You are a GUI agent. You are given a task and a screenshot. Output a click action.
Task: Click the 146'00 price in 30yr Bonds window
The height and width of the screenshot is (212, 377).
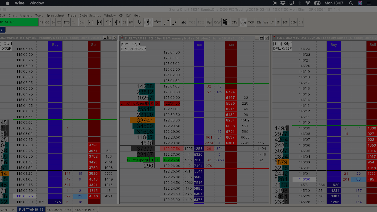pos(304,179)
